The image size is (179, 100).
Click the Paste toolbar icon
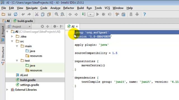point(49,14)
